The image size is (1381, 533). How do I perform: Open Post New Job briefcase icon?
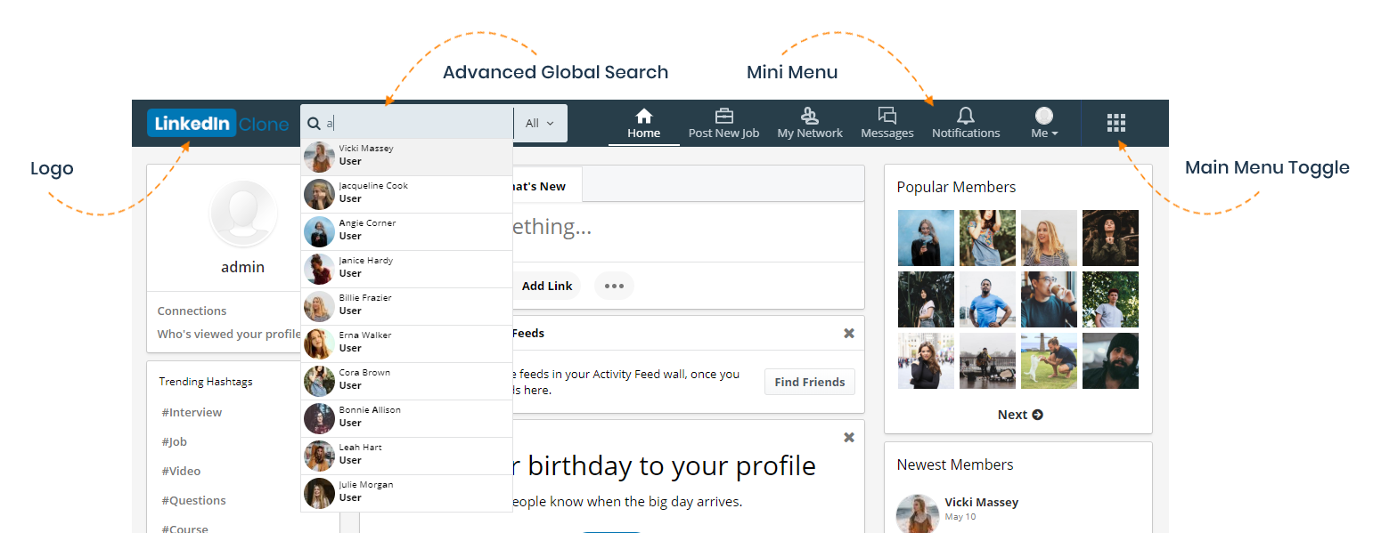(723, 117)
